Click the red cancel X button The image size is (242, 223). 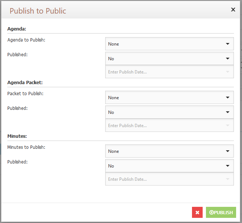point(197,212)
